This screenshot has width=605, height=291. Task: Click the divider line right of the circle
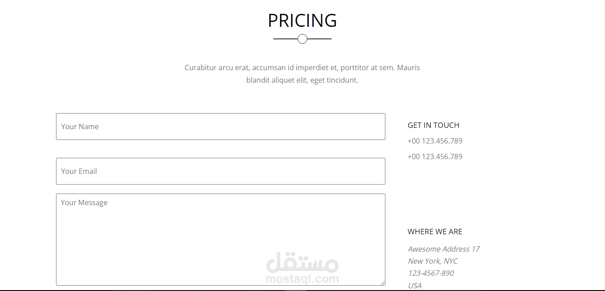point(320,39)
